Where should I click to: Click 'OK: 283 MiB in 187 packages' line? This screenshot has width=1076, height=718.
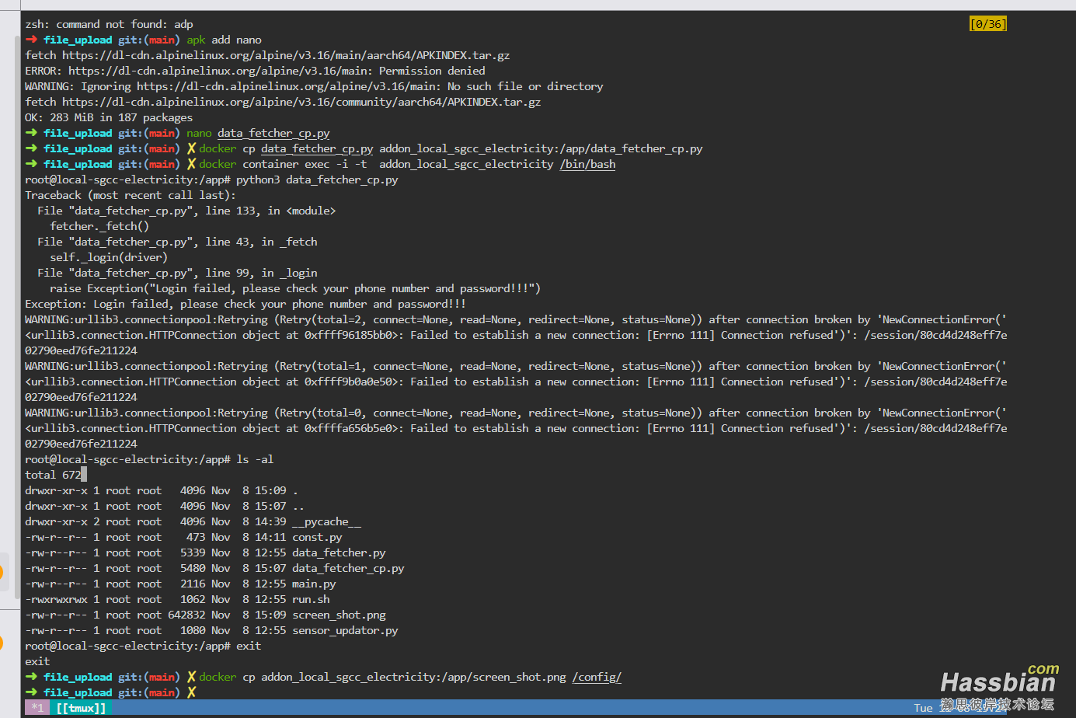109,117
